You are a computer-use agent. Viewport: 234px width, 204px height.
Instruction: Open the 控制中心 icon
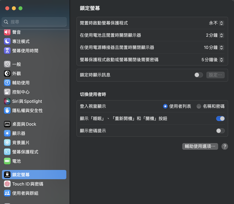point(7,92)
